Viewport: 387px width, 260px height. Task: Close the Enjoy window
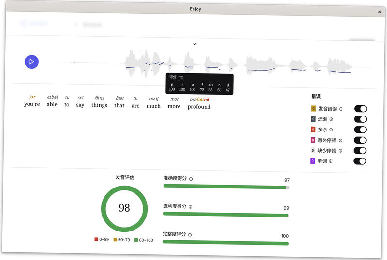[379, 12]
